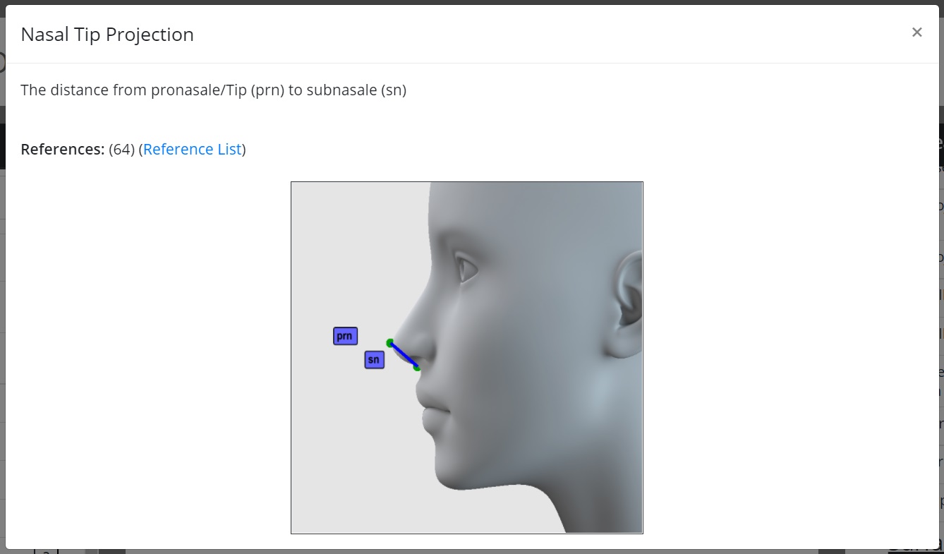Open the Reference List link
The width and height of the screenshot is (944, 554).
point(192,150)
